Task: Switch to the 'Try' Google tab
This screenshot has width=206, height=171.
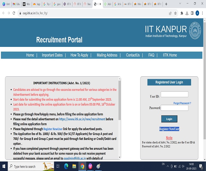Action: (47, 4)
